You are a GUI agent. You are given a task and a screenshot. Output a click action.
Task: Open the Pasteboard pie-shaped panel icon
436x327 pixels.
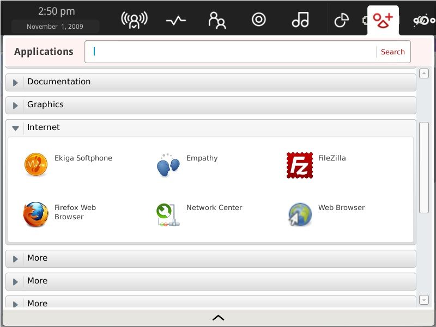tap(341, 20)
